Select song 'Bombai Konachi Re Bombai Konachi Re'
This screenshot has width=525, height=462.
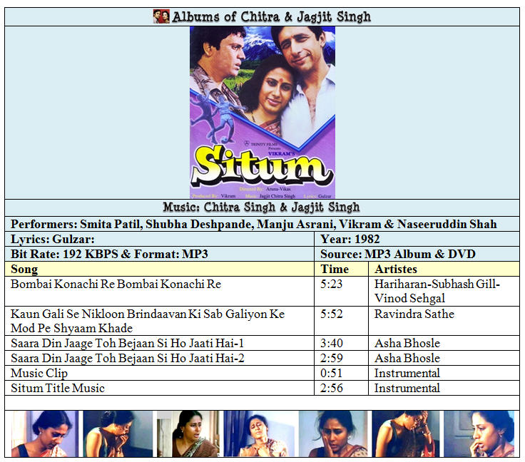click(116, 284)
